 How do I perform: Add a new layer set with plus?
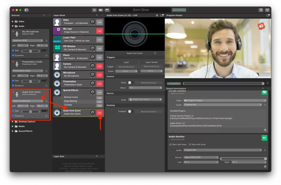pyautogui.click(x=97, y=156)
